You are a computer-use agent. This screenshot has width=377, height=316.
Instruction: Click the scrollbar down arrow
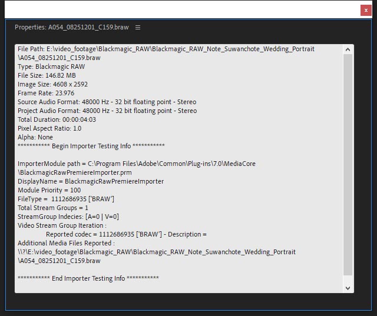348,288
